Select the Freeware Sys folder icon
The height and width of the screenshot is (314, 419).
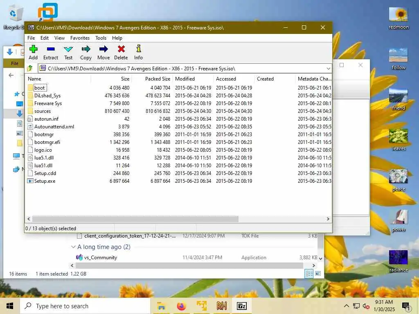(x=30, y=103)
